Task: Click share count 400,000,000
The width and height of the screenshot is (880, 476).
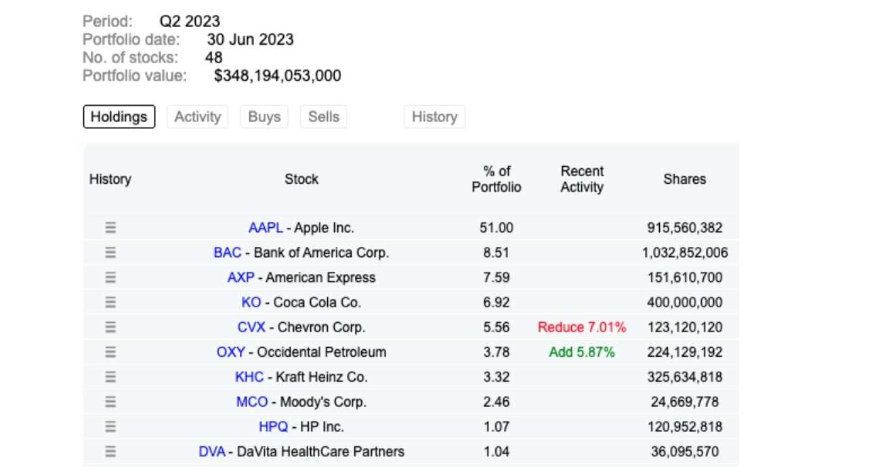Action: (685, 302)
